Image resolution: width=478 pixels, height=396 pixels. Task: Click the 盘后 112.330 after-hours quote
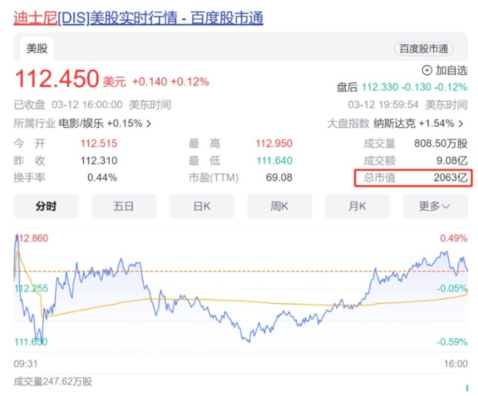tap(402, 87)
